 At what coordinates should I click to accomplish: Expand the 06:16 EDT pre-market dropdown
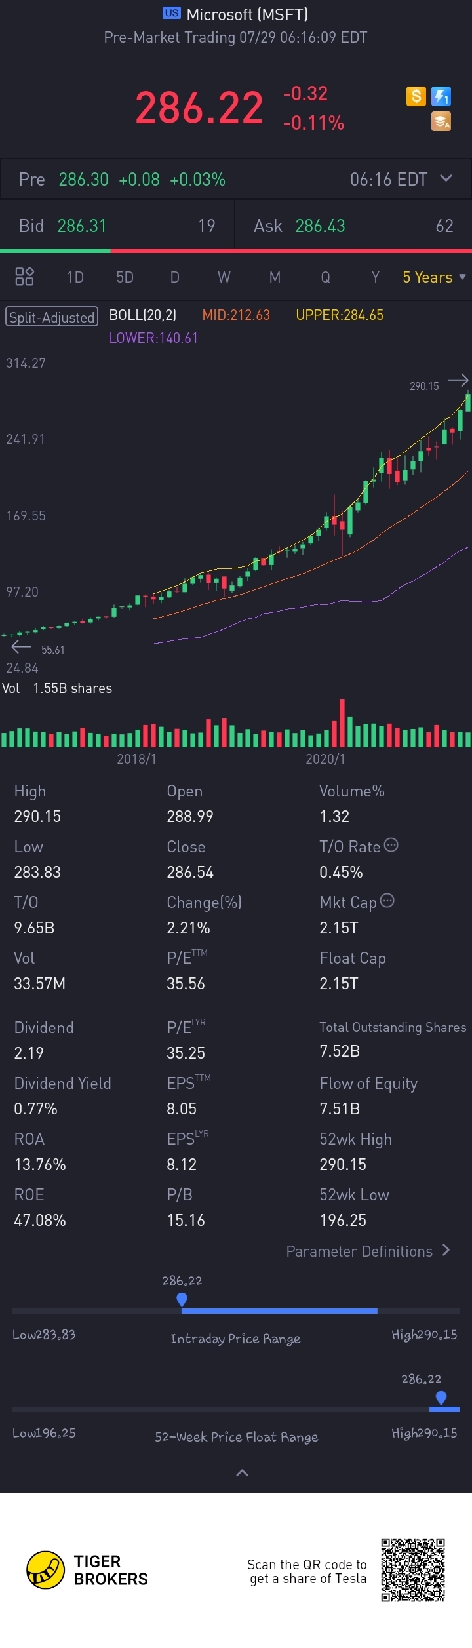[x=446, y=178]
